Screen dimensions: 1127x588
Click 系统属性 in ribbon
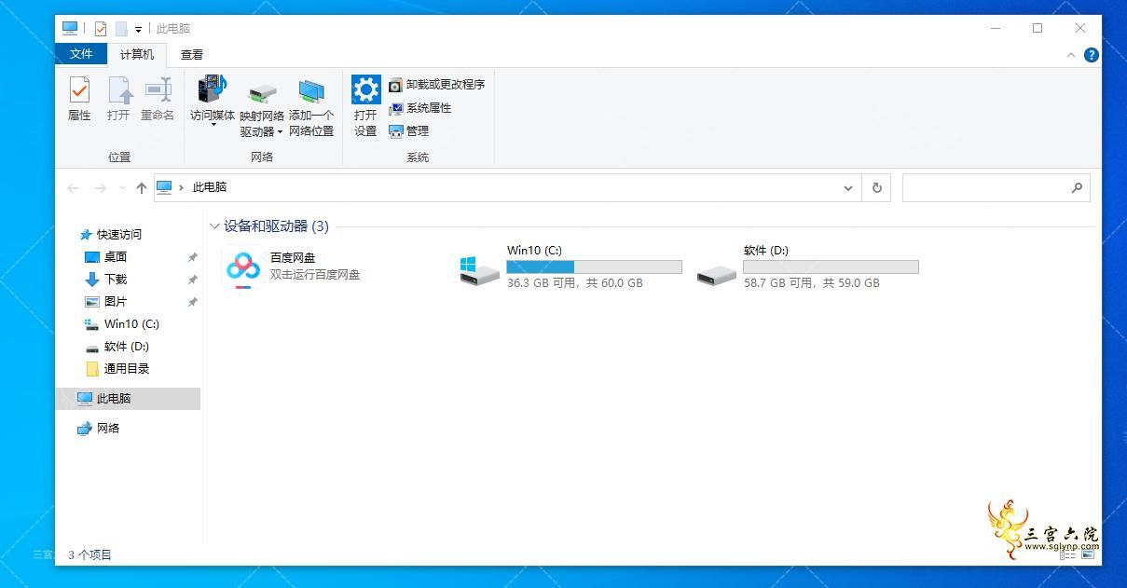tap(419, 108)
